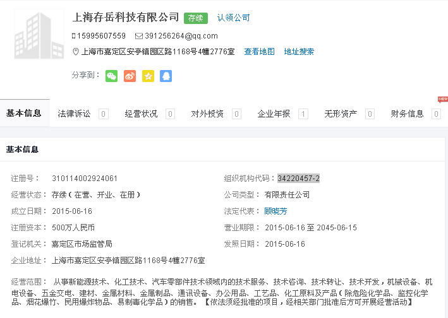448x318 pixels.
Task: Click the location pin before the address
Action: (76, 52)
